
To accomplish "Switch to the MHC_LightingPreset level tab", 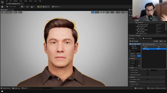I will 14,4.
